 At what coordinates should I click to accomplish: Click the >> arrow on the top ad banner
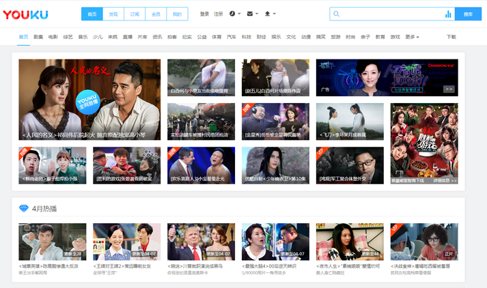click(x=449, y=89)
